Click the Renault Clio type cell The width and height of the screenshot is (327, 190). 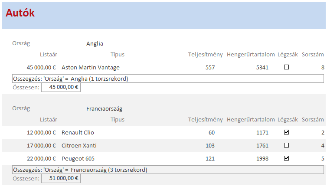78,133
